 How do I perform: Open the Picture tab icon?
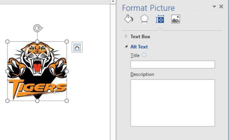pyautogui.click(x=176, y=19)
